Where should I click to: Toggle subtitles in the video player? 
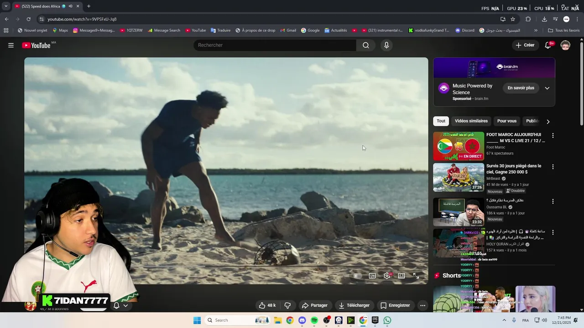point(372,276)
